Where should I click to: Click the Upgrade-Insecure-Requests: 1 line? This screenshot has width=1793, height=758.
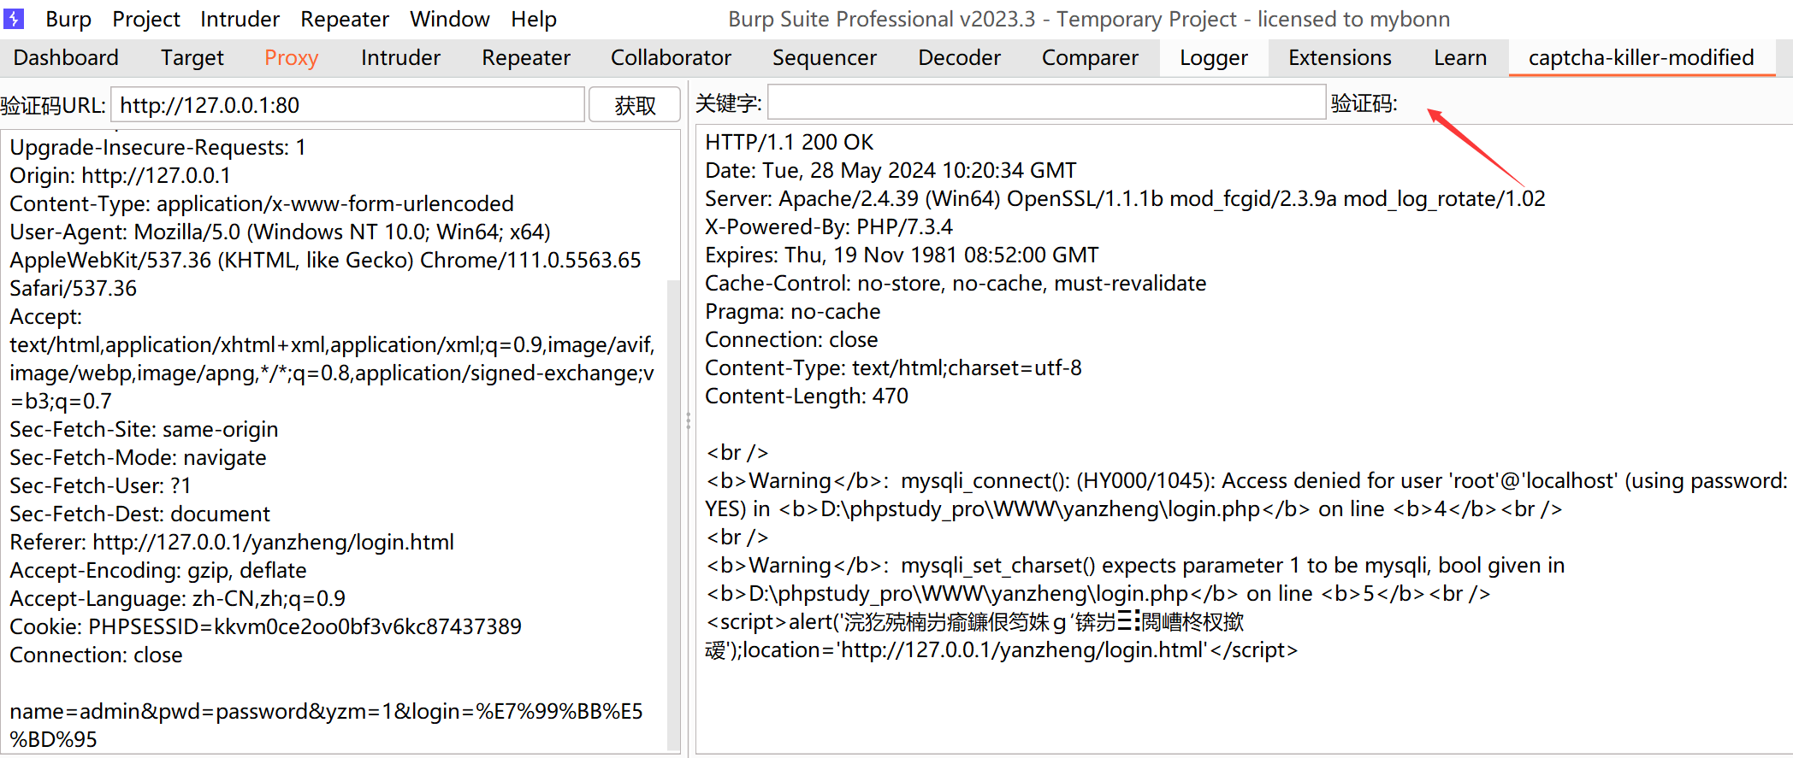[157, 147]
